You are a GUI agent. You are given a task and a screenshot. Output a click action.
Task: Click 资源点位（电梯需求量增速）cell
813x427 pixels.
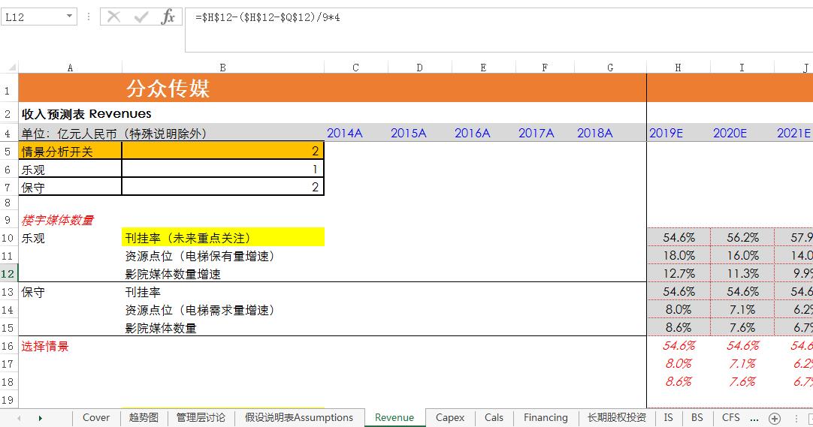click(223, 310)
